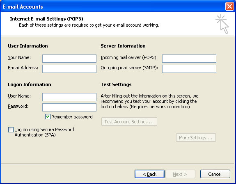This screenshot has width=236, height=184.
Task: Click the E-mail Accounts title bar
Action: pyautogui.click(x=113, y=7)
